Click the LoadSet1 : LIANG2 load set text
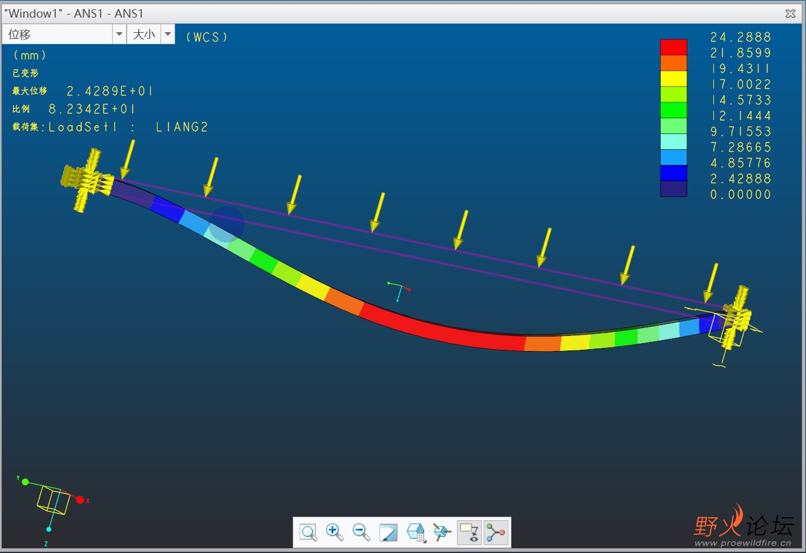 point(128,127)
